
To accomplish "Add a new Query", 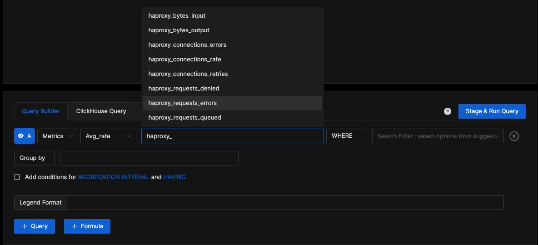I will pyautogui.click(x=35, y=226).
